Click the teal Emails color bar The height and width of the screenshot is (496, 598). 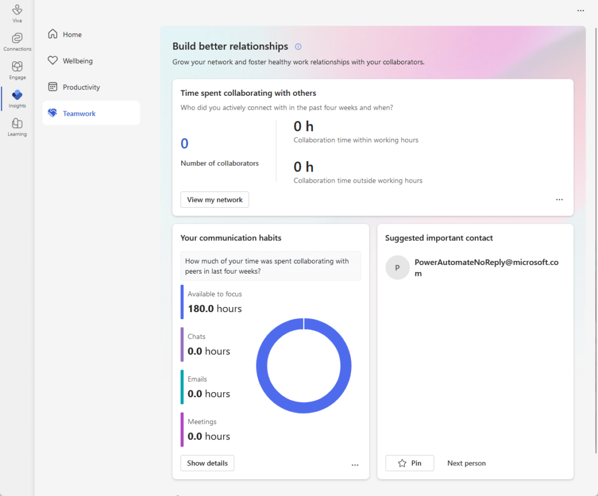click(x=182, y=387)
